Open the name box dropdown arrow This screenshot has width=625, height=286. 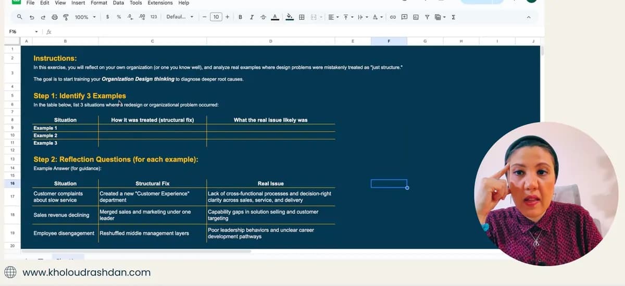[x=36, y=32]
